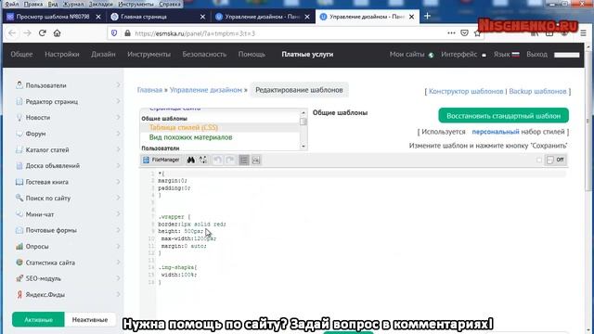The width and height of the screenshot is (594, 334).
Task: Click the image insert icon in editor toolbar
Action: coord(256,161)
